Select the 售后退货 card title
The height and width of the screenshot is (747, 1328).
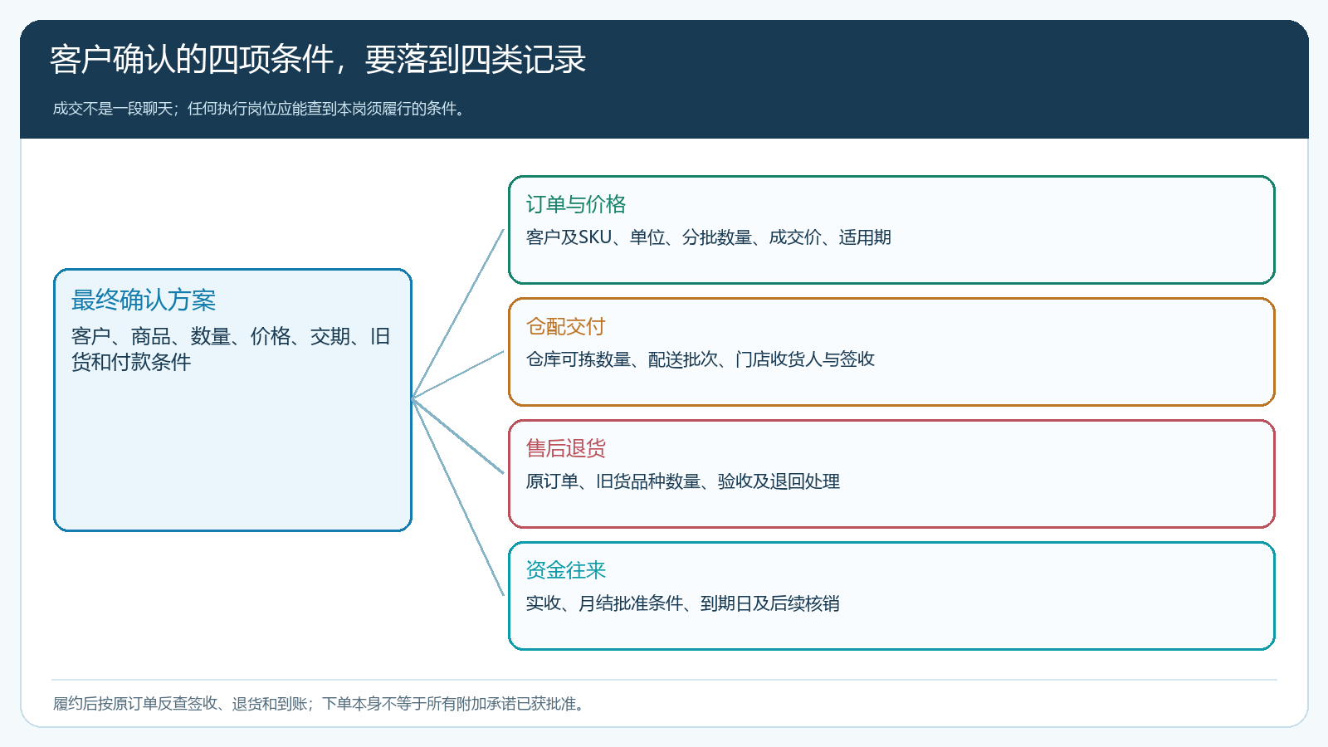click(x=566, y=448)
